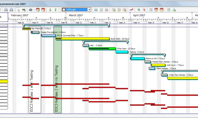
Task: Click the small sheet icon with green arrow
Action: [138, 10]
